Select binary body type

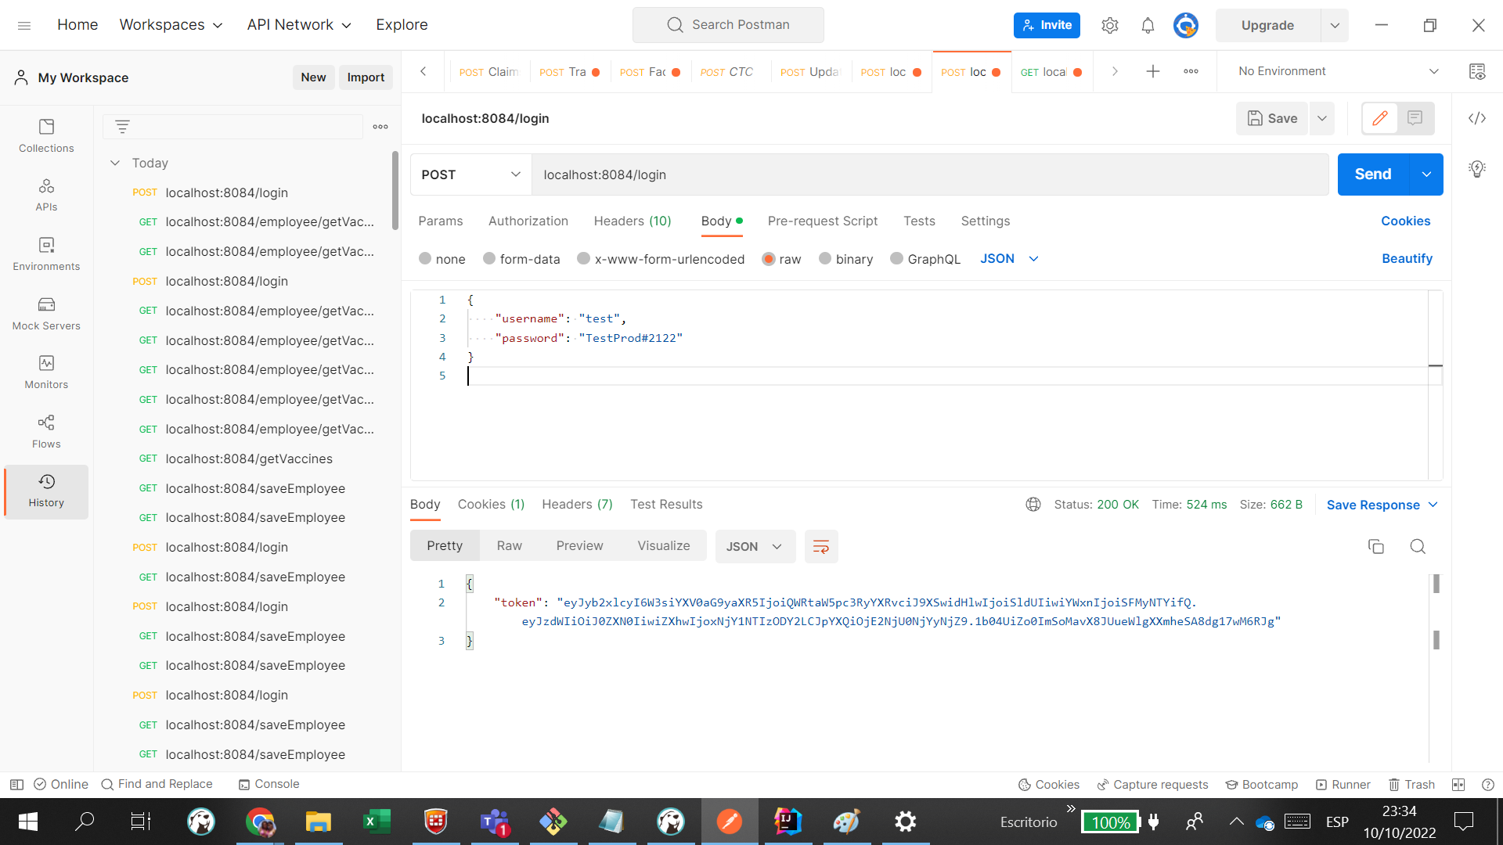(x=845, y=258)
